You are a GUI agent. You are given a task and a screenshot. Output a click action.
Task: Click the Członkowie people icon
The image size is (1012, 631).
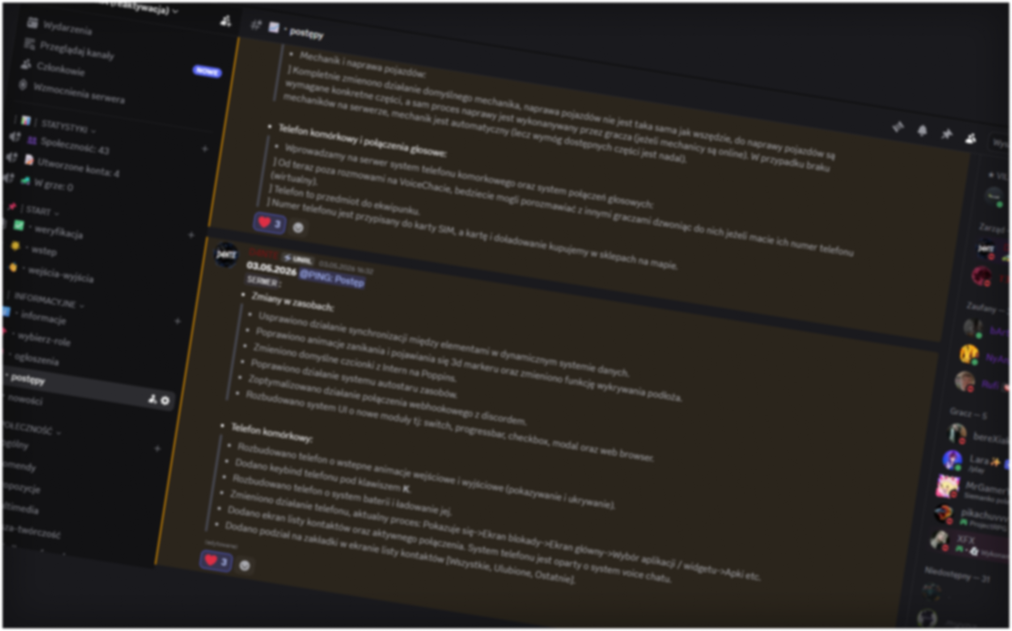pos(26,64)
